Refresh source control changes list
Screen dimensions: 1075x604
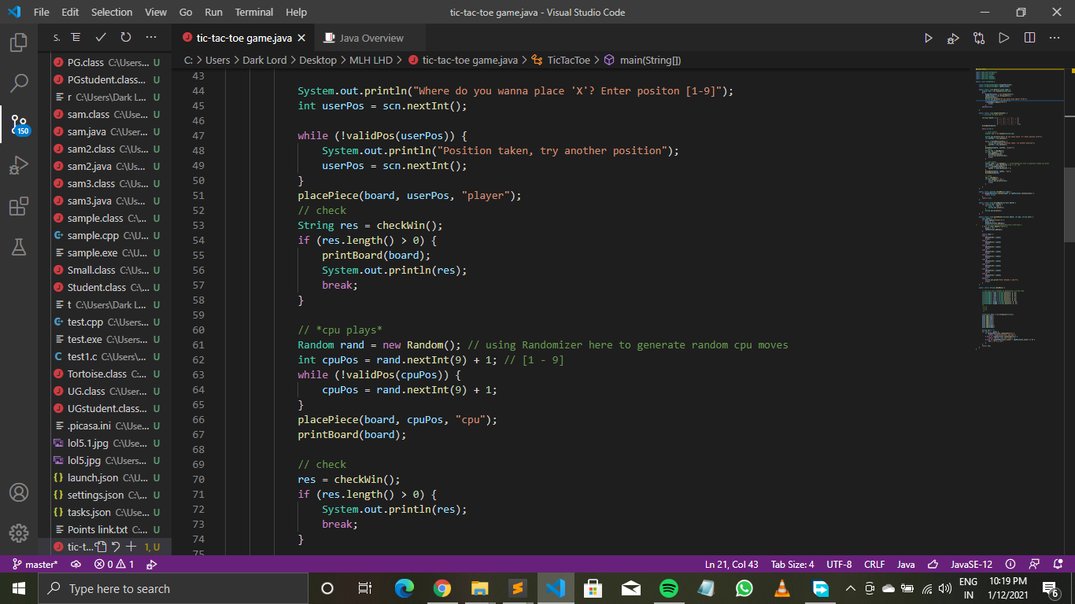point(126,38)
